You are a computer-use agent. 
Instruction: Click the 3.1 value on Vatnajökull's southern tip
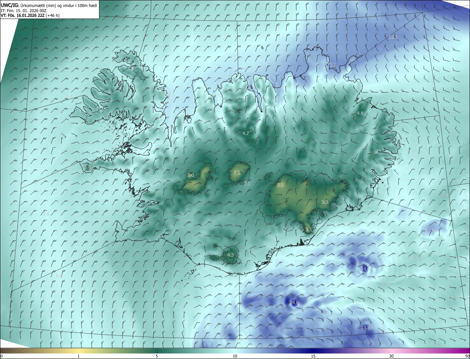pyautogui.click(x=308, y=230)
